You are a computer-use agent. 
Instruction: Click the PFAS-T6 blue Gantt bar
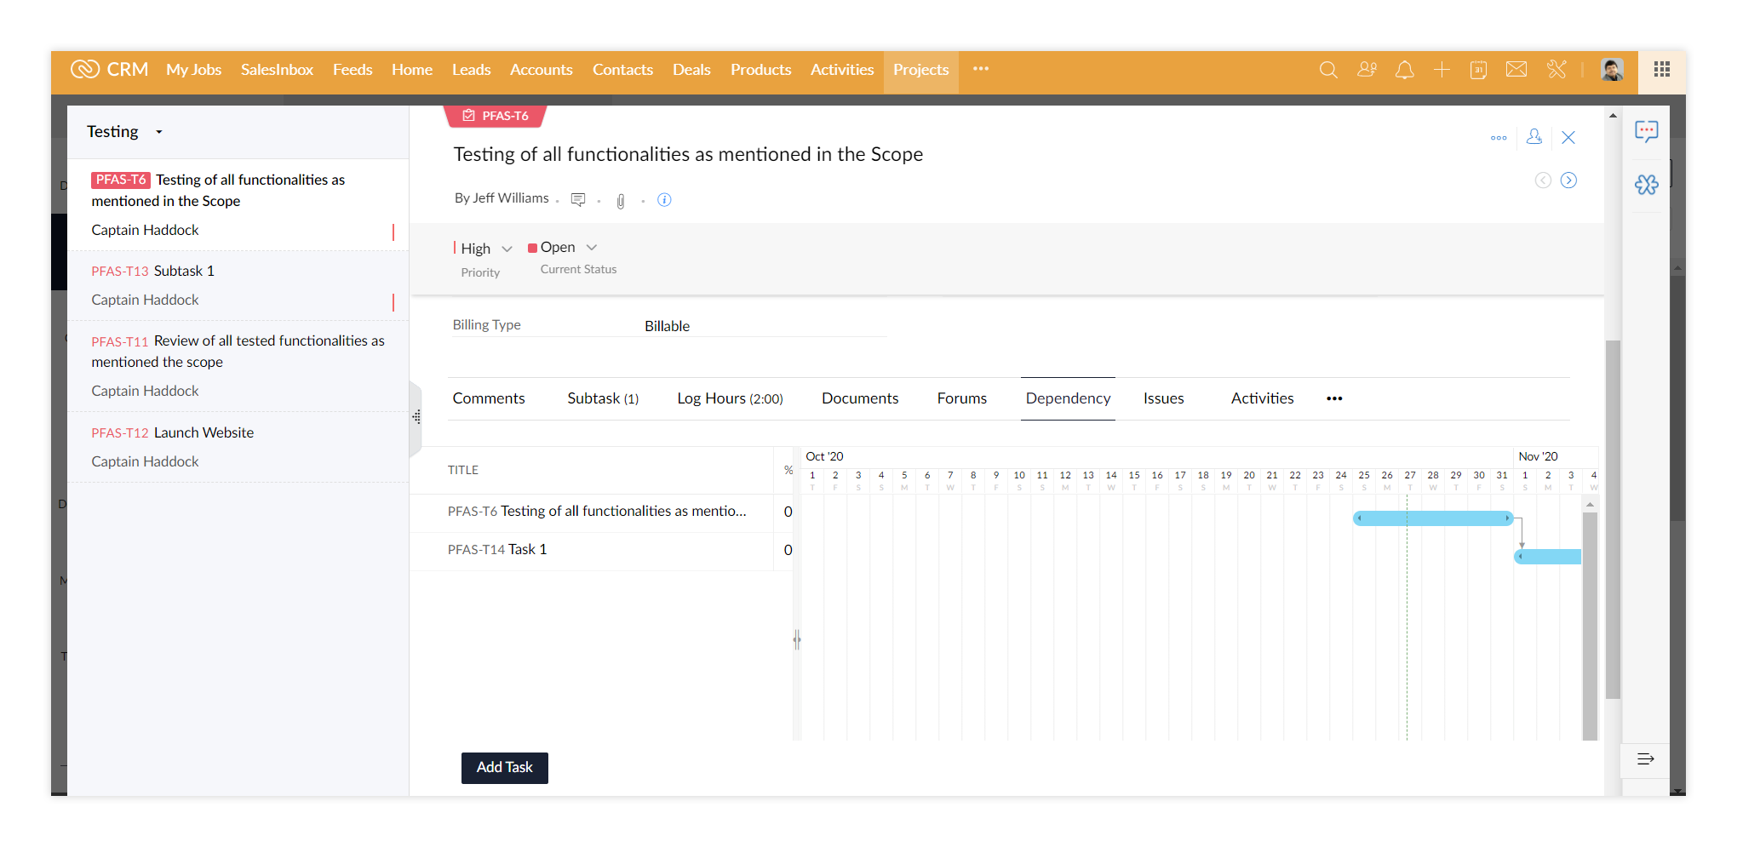coord(1432,518)
